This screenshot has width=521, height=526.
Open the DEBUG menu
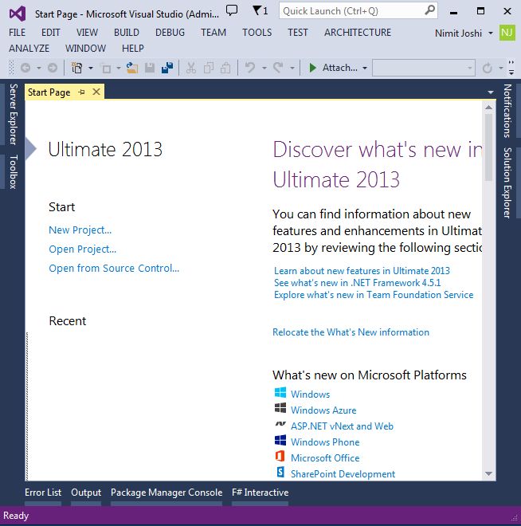pyautogui.click(x=170, y=33)
